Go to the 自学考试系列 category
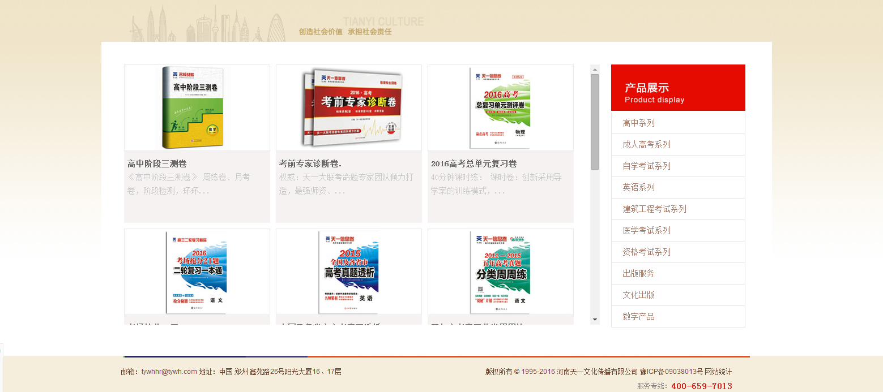Image resolution: width=883 pixels, height=392 pixels. 646,166
